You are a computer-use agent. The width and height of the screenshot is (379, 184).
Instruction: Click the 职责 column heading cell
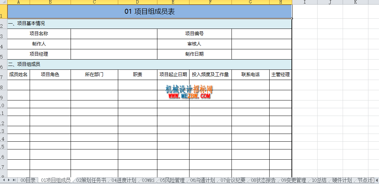(138, 75)
